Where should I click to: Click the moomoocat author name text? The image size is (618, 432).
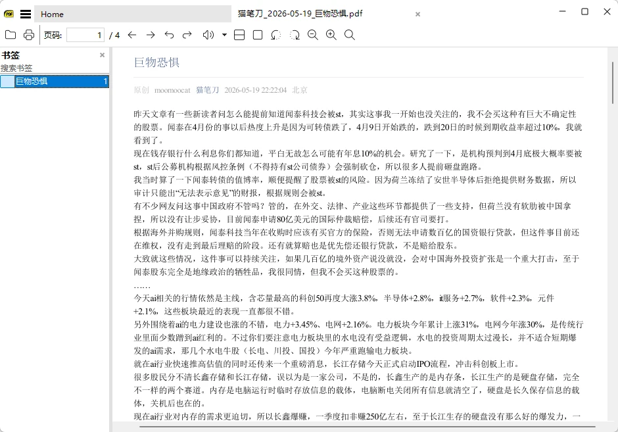(x=172, y=90)
